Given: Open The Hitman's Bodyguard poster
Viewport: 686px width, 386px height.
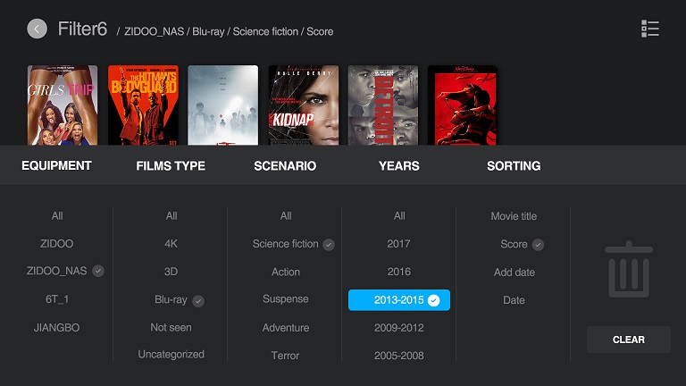Looking at the screenshot, I should [x=143, y=105].
